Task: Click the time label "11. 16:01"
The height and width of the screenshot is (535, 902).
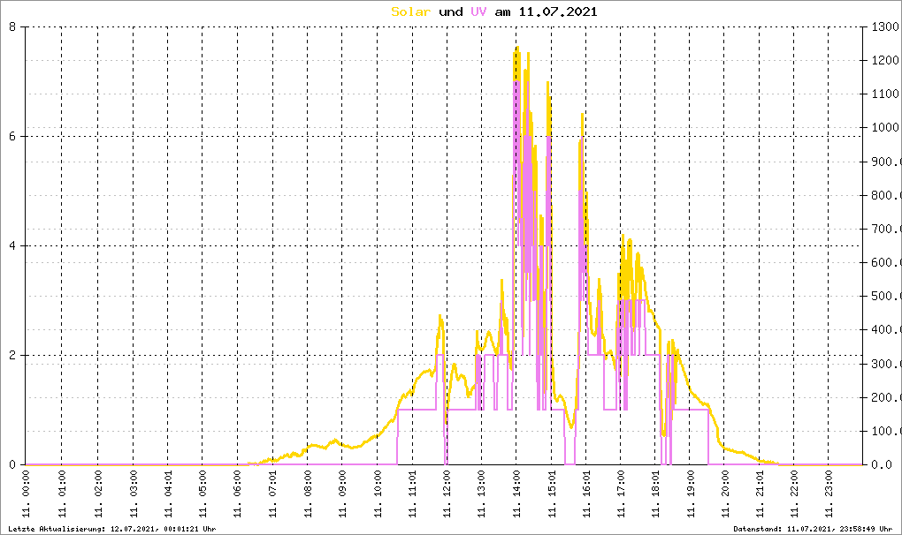Action: (x=586, y=494)
